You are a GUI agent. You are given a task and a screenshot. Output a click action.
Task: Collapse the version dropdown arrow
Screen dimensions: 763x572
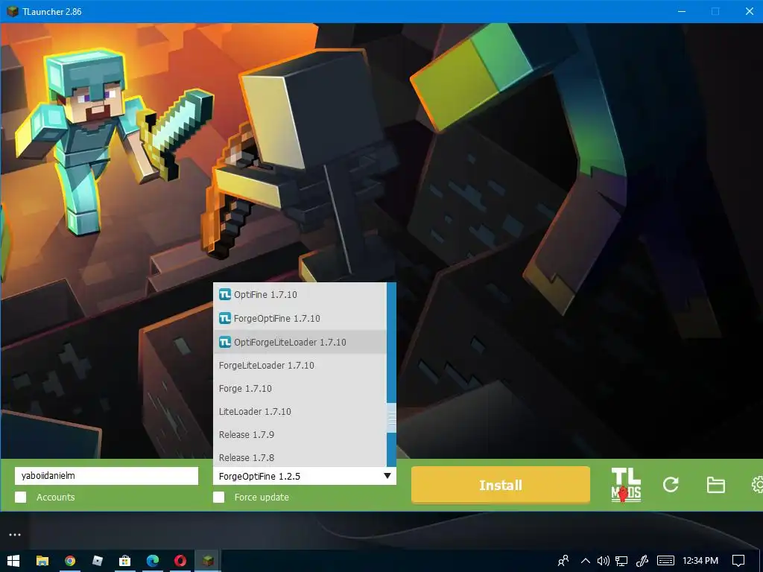point(387,476)
